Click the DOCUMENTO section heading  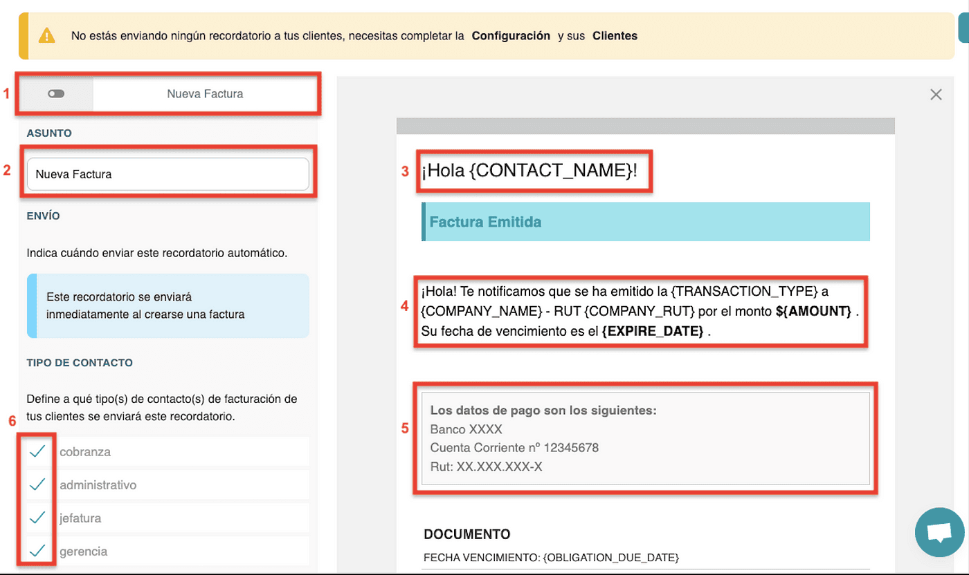click(467, 534)
